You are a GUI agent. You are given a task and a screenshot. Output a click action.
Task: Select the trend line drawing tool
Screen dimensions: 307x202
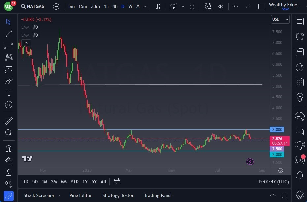(9, 34)
